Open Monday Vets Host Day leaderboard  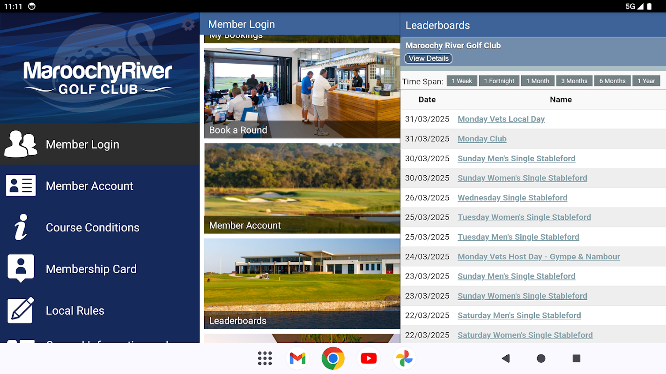point(539,256)
